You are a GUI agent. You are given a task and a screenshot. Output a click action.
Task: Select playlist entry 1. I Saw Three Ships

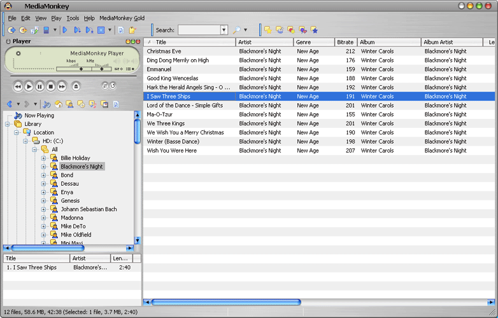pos(72,267)
